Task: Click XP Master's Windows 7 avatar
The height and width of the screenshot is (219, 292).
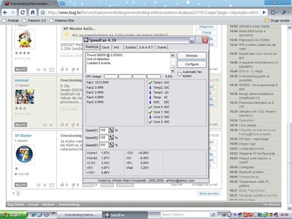Action: (x=25, y=154)
